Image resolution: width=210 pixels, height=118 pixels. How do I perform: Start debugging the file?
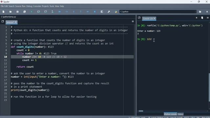(x=60, y=12)
